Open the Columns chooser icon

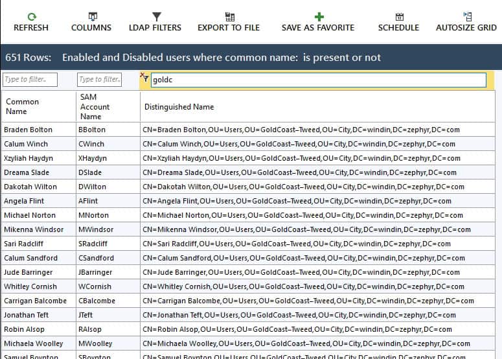tap(93, 16)
